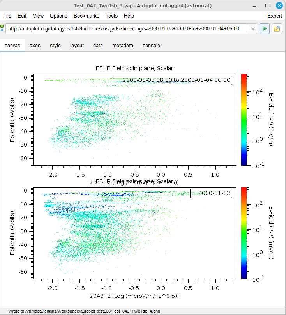Switch to the layout tab

[77, 45]
